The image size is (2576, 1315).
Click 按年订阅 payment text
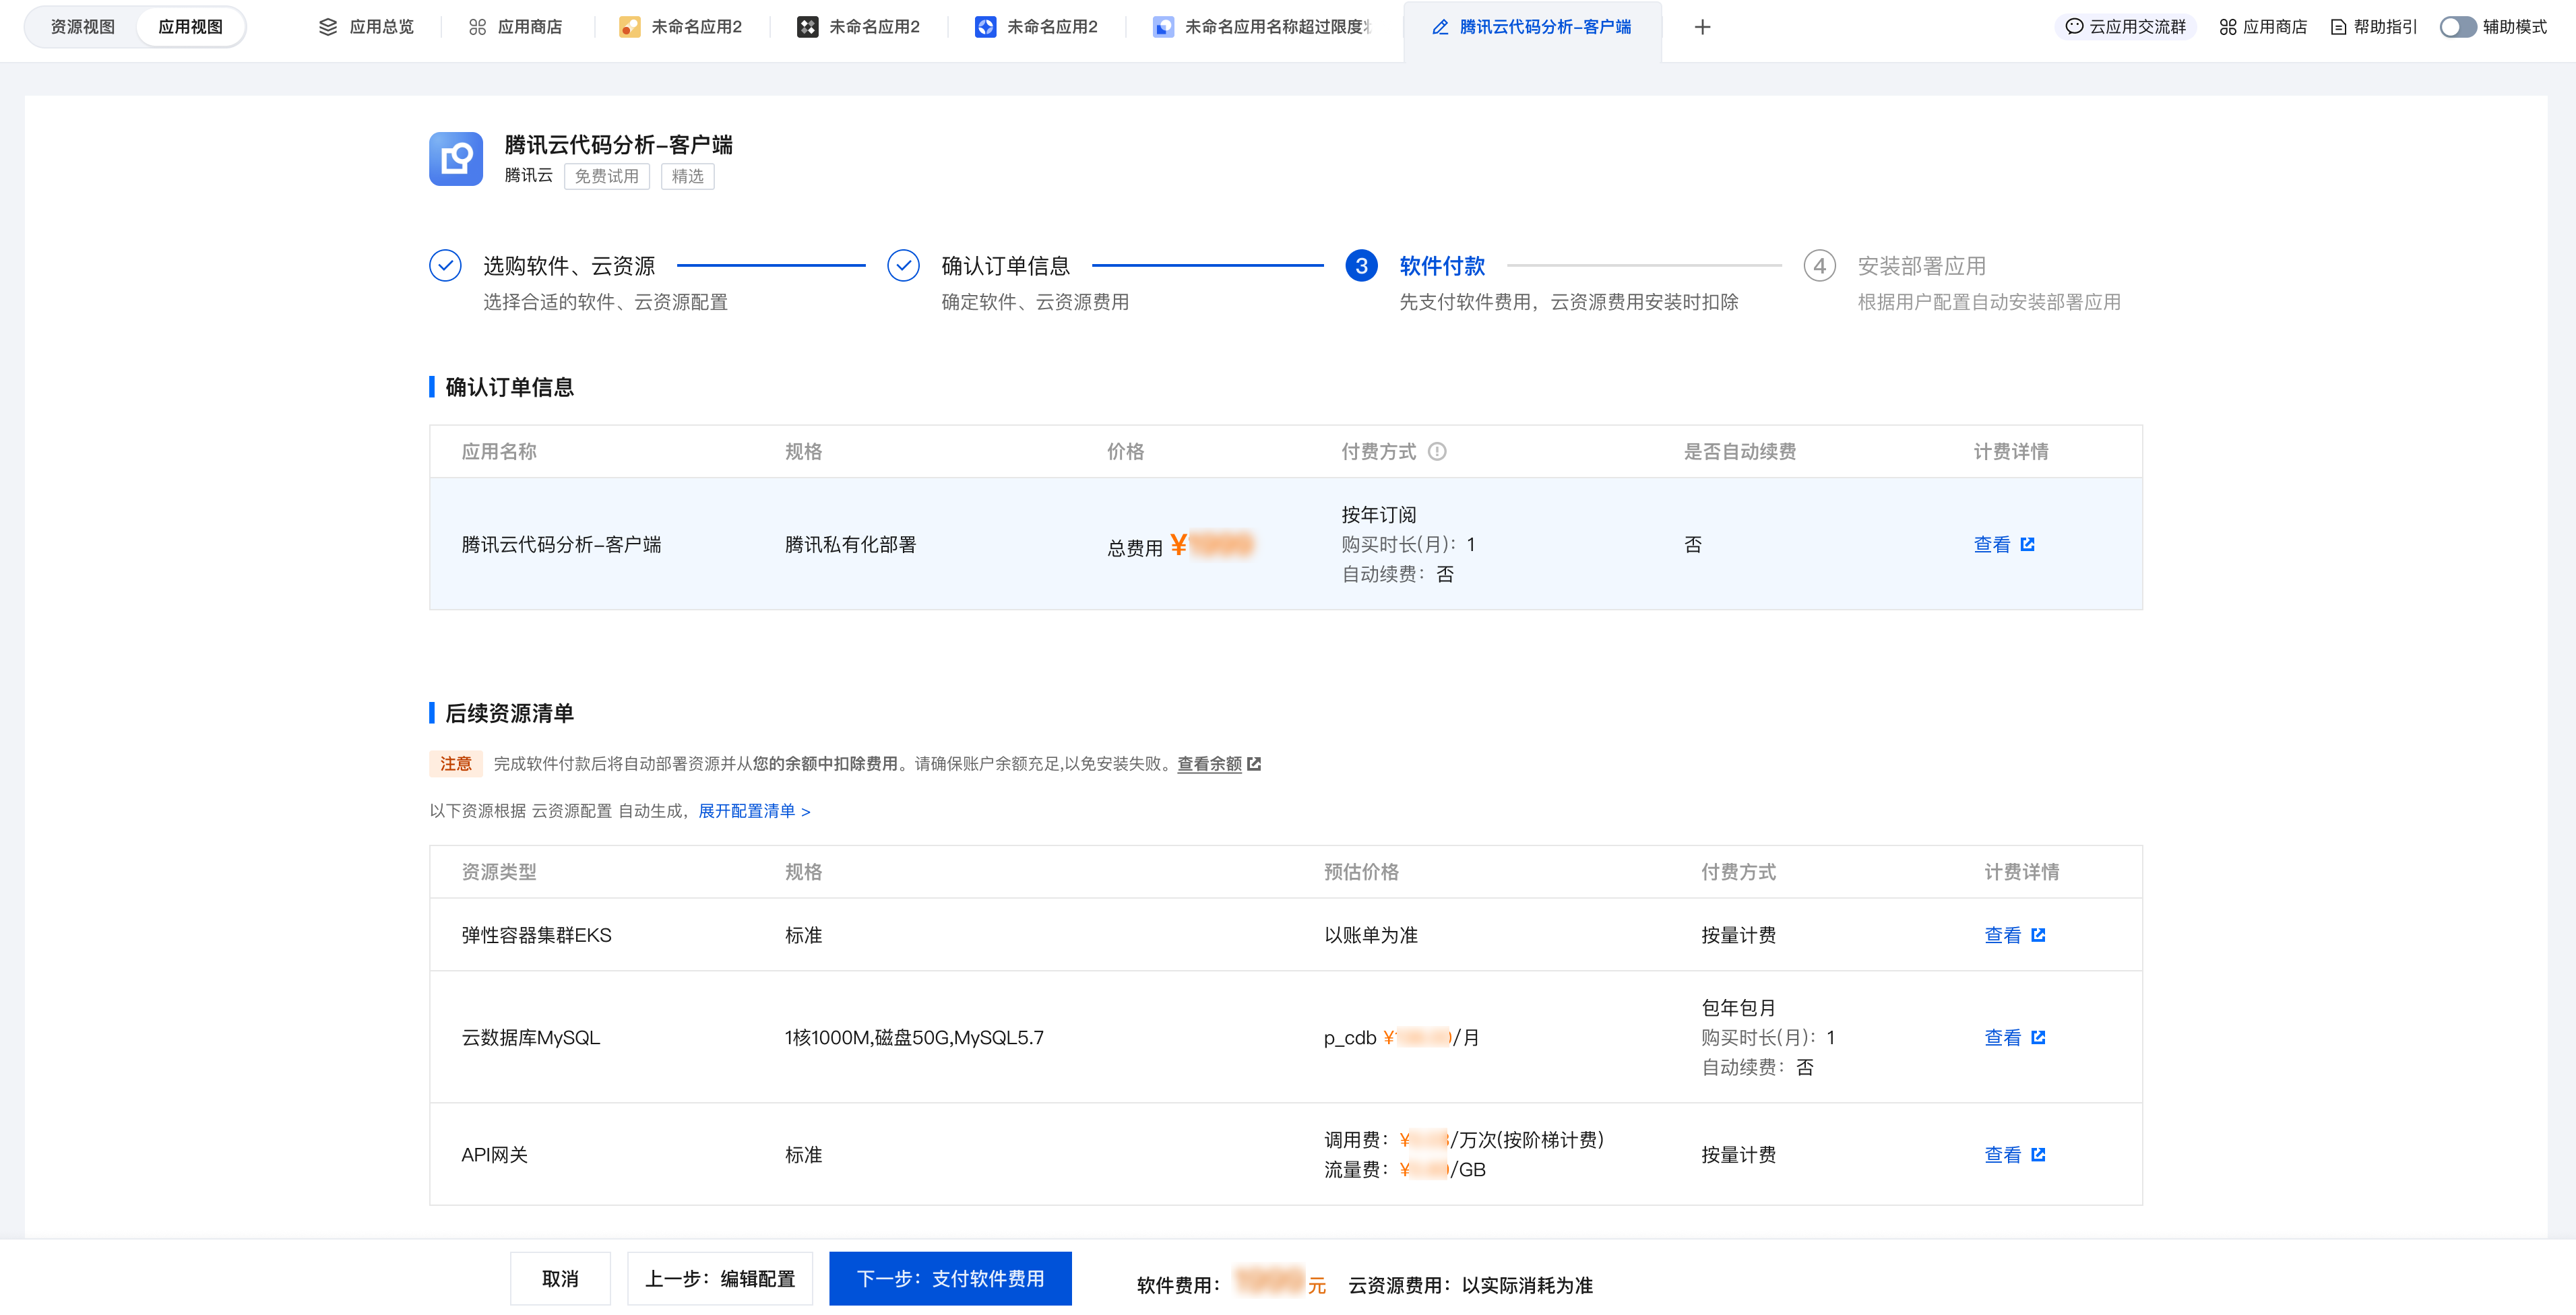[x=1378, y=514]
